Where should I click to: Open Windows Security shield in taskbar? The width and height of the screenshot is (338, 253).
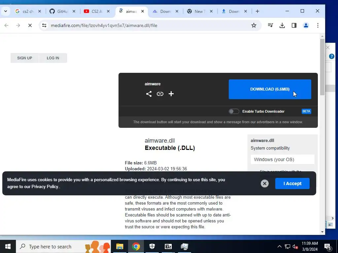click(152, 246)
